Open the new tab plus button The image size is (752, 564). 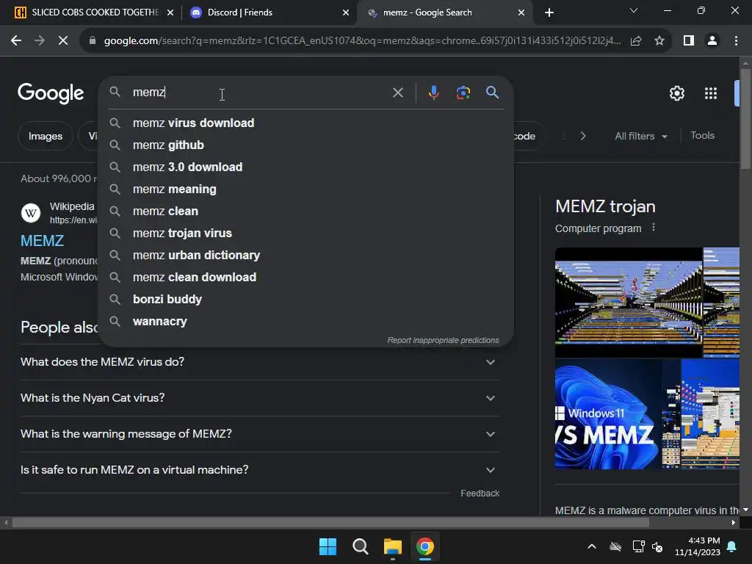tap(549, 12)
